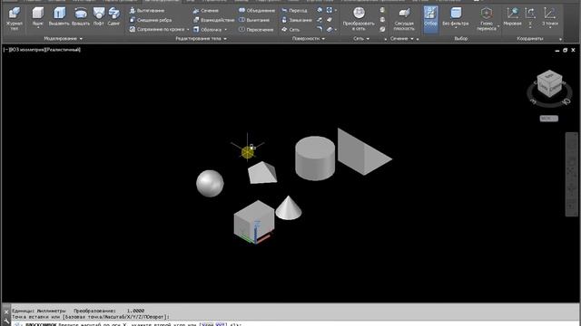The image size is (581, 326).
Task: Select the pyramid object in viewport
Action: 262,173
